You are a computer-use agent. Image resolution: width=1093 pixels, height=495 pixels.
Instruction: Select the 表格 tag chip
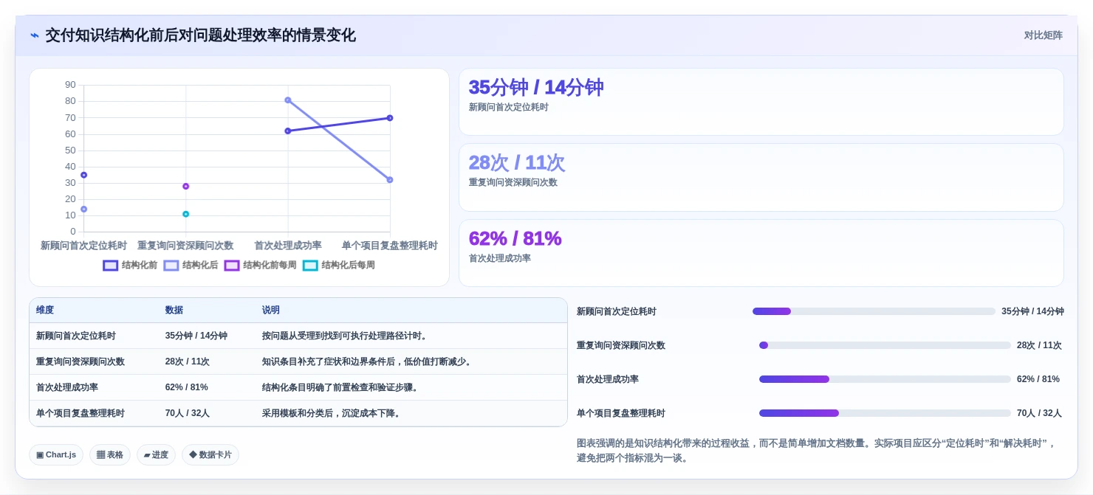pyautogui.click(x=110, y=455)
